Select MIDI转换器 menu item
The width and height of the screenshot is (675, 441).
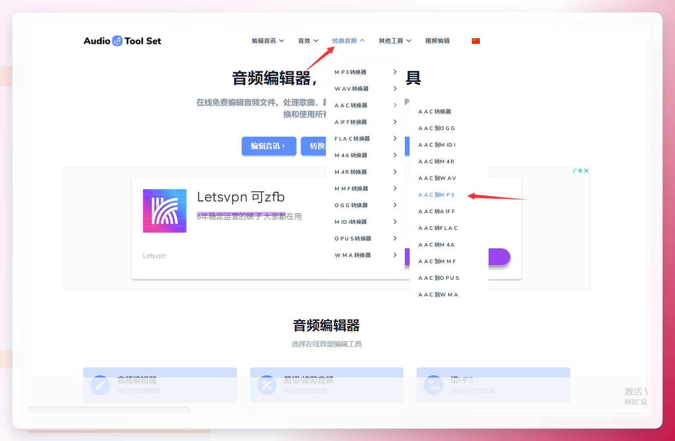click(350, 222)
